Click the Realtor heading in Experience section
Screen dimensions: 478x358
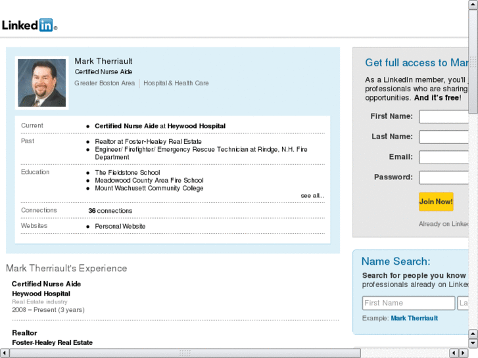pos(24,333)
